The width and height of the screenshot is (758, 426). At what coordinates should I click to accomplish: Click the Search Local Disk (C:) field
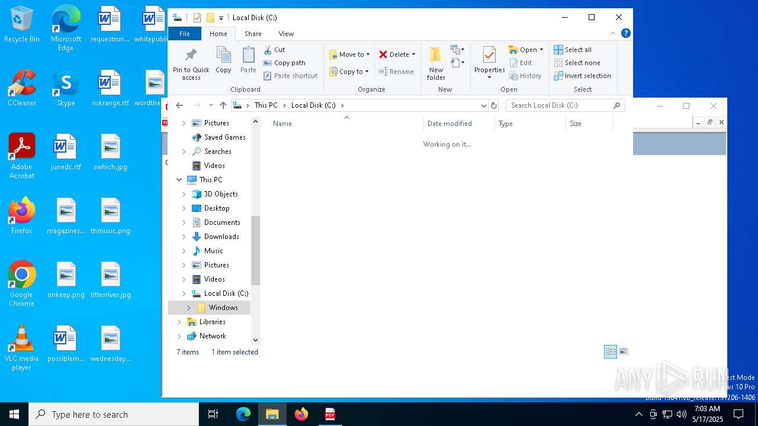click(x=566, y=105)
